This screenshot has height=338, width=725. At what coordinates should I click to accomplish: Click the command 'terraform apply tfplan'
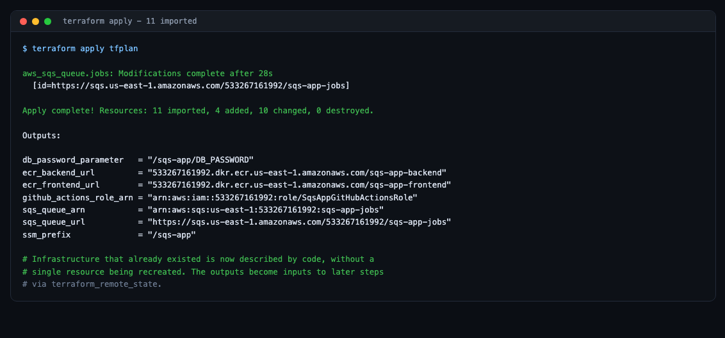pyautogui.click(x=85, y=49)
